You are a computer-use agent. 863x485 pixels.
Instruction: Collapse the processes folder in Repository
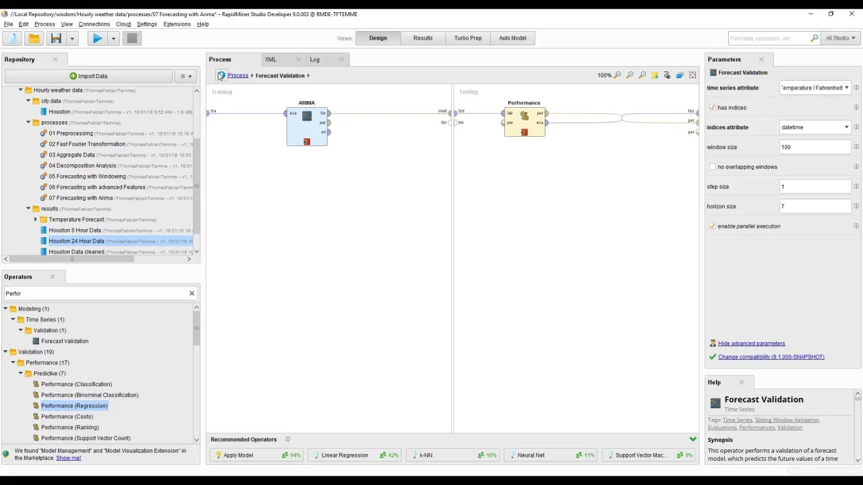28,123
